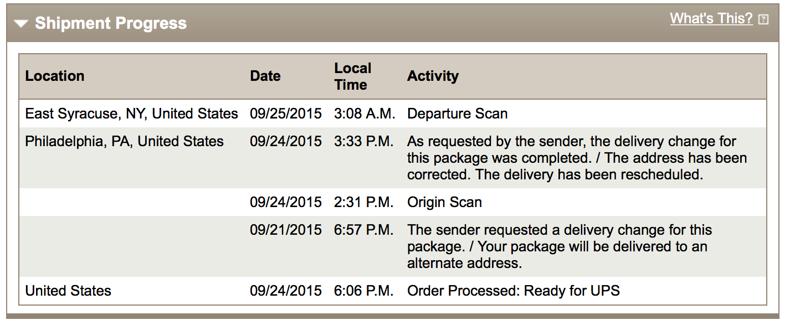Screen dimensions: 795x325
Task: Click Order Processed: Ready for UPS entry
Action: pyautogui.click(x=513, y=291)
